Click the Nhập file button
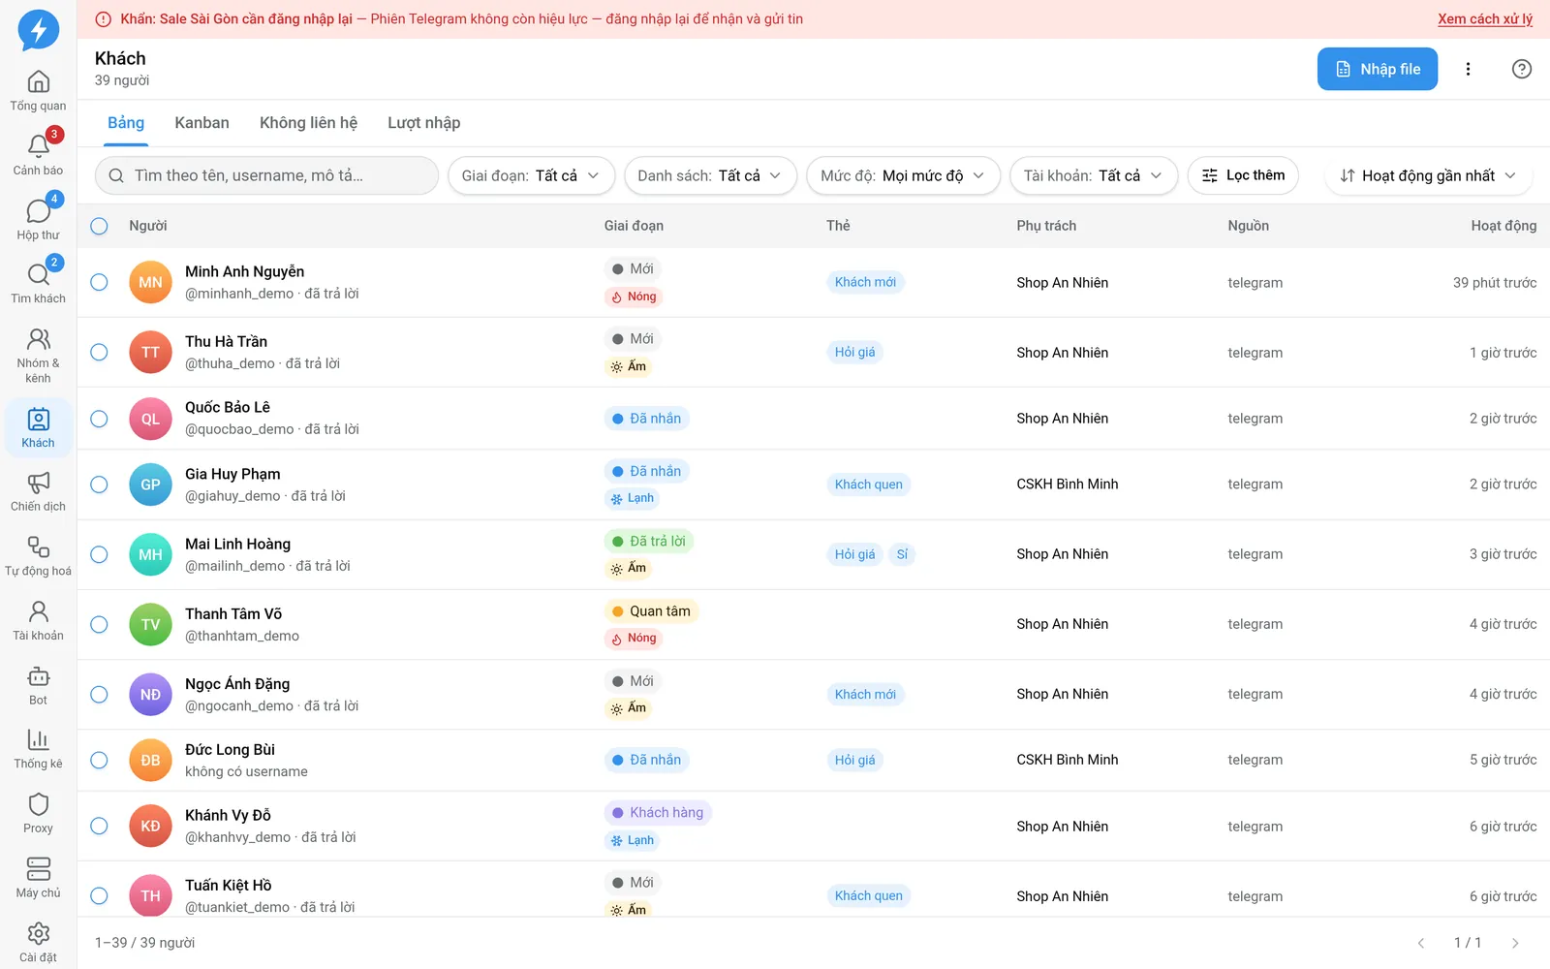The image size is (1550, 969). point(1378,69)
